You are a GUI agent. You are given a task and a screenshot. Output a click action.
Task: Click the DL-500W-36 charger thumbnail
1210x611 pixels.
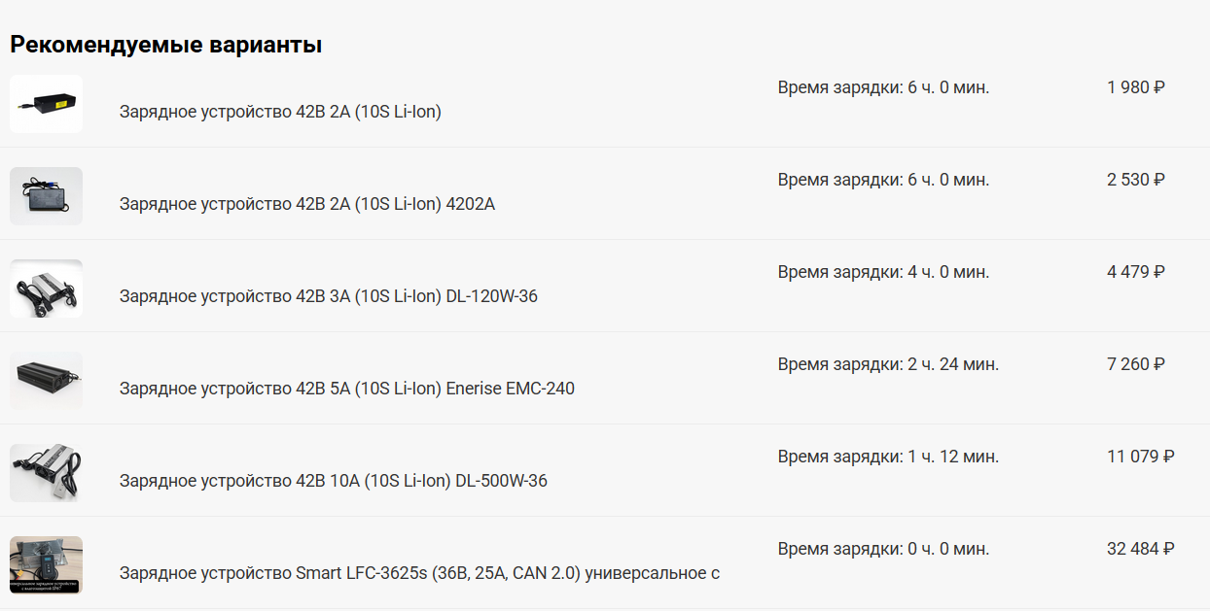pyautogui.click(x=46, y=473)
